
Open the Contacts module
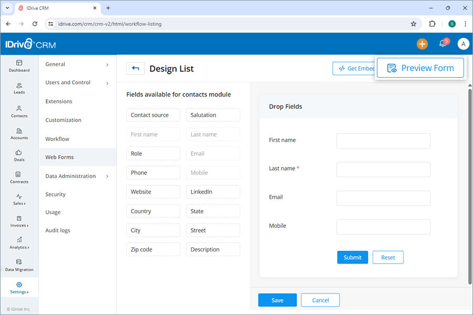19,112
